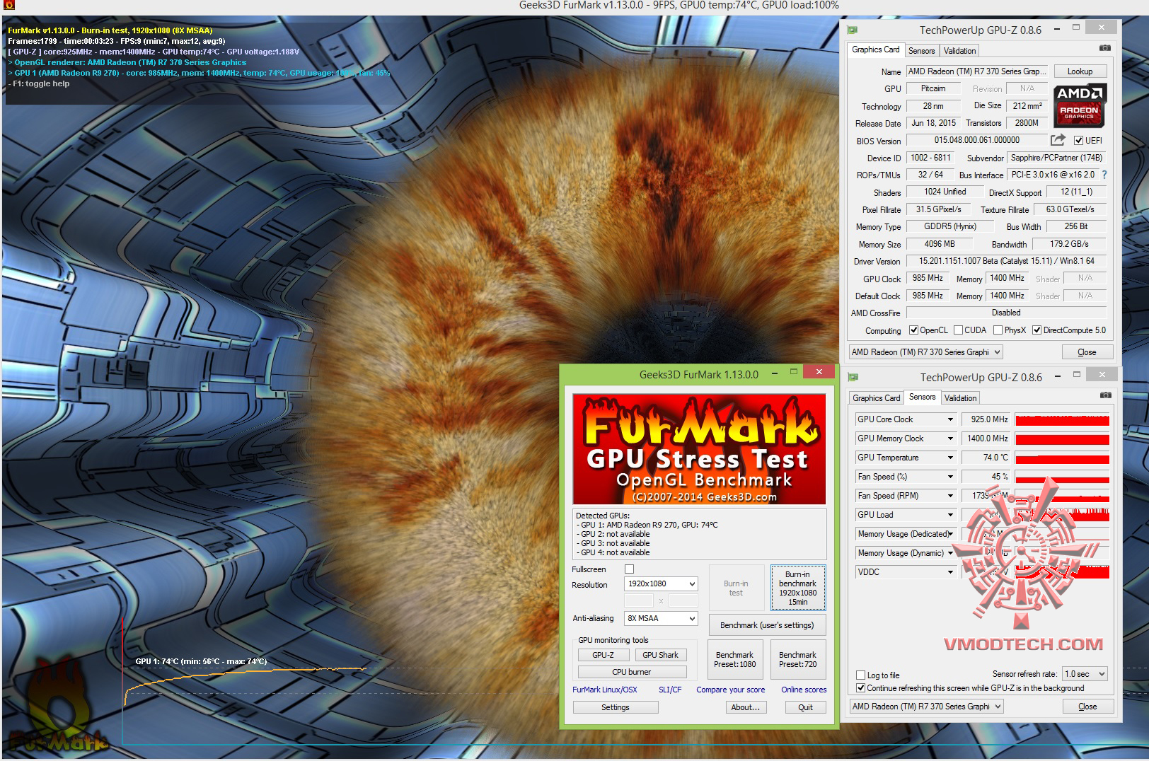Toggle the DirectCompute 5.0 checkbox
1149x761 pixels.
pos(1037,330)
